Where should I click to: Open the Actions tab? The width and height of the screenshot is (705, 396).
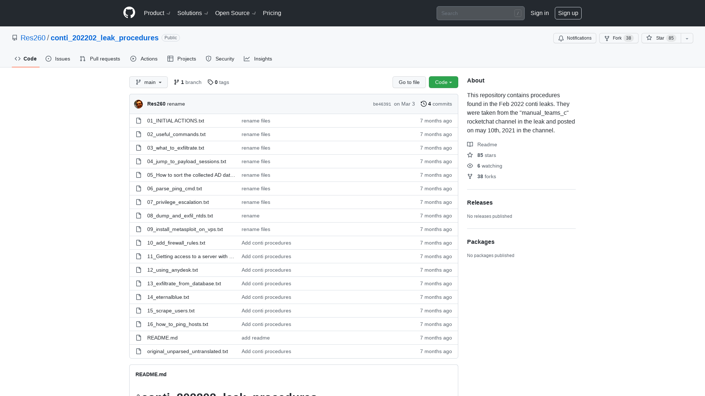pos(144,59)
